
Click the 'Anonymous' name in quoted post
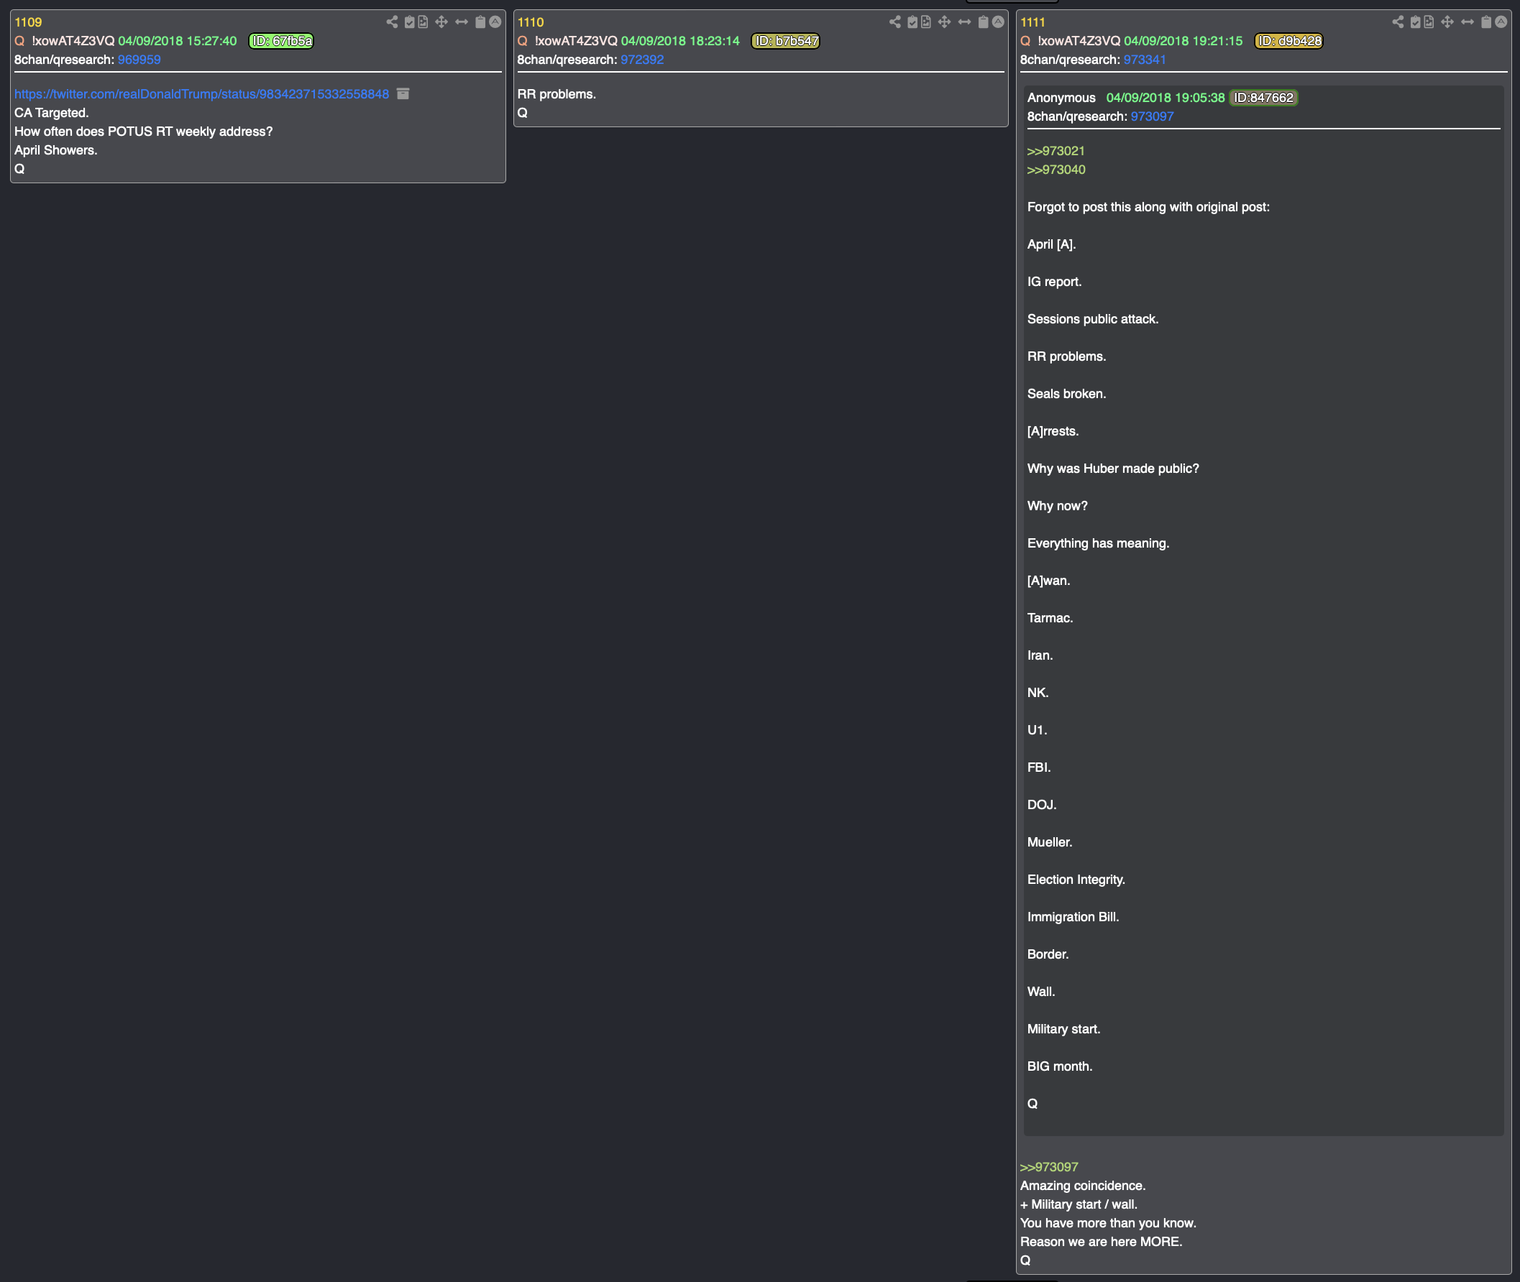point(1061,98)
